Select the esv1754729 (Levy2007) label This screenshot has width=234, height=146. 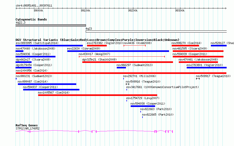pos(143,98)
